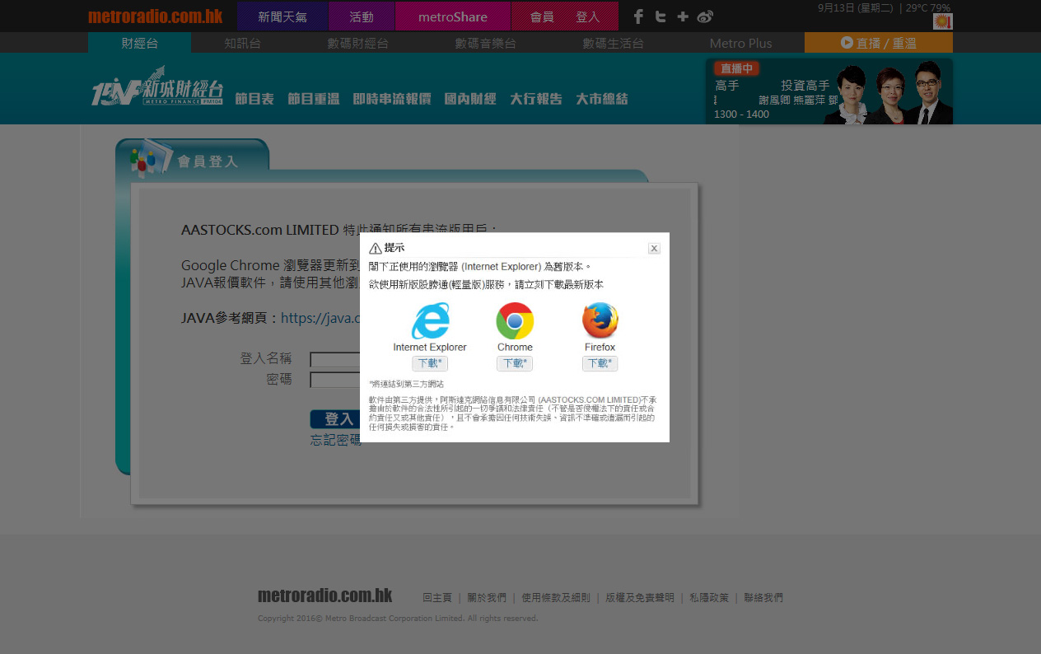
Task: Download Chrome via 下載 button
Action: 515,363
